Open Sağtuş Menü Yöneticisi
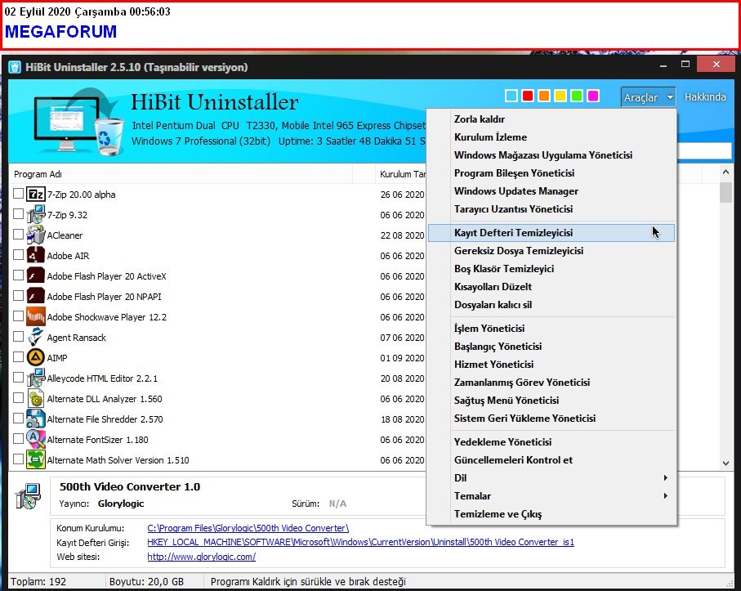741x591 pixels. 551,400
